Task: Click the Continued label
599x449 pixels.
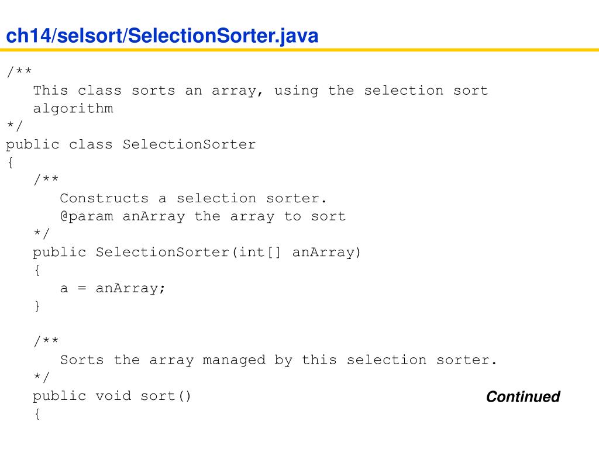Action: click(523, 397)
